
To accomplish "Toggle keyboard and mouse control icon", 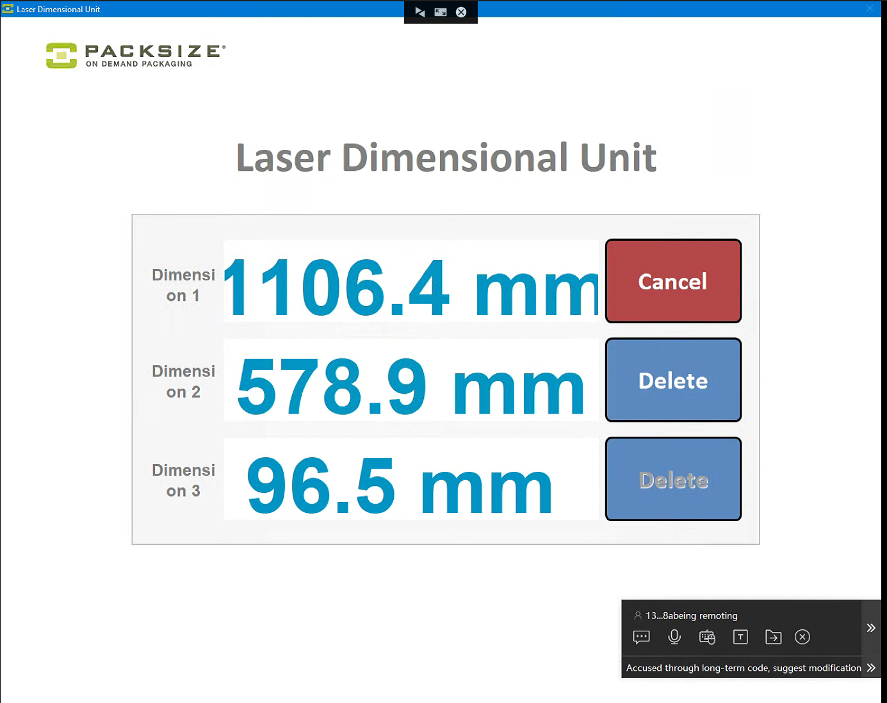I will [707, 637].
